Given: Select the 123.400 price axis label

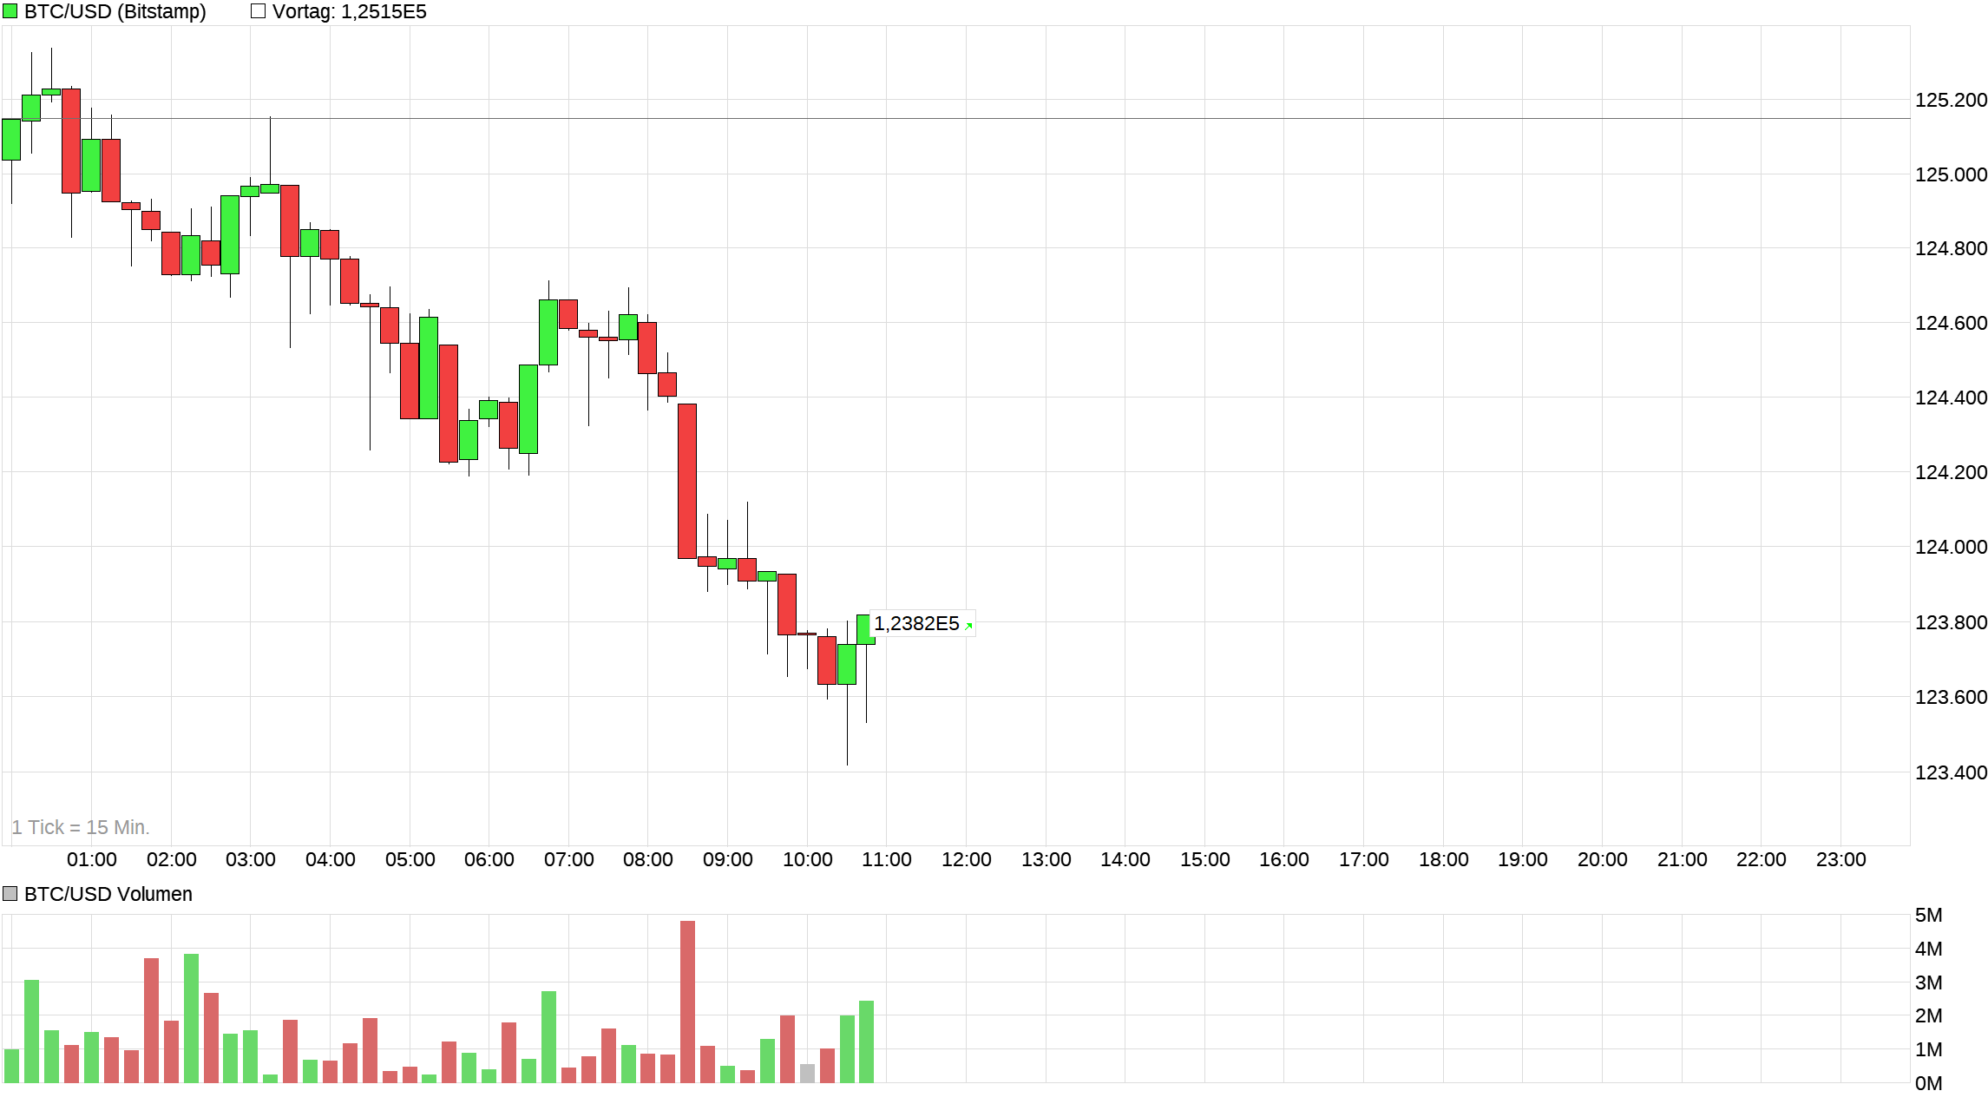Looking at the screenshot, I should tap(1950, 772).
